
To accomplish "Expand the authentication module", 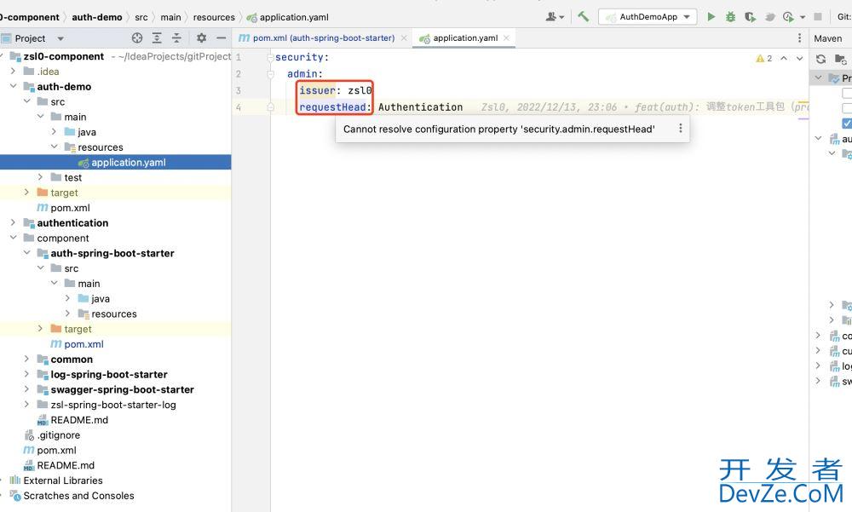I will (x=13, y=223).
